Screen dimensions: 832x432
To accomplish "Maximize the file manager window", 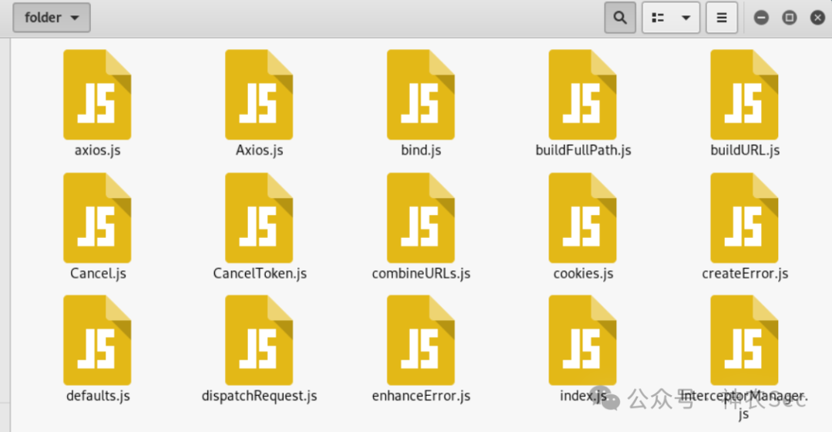I will (790, 18).
